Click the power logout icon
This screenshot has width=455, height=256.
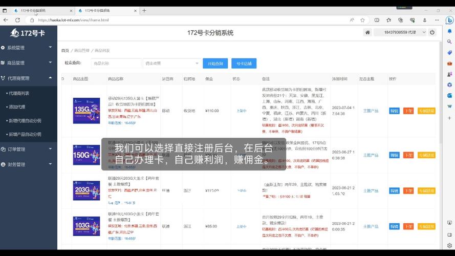pos(432,32)
